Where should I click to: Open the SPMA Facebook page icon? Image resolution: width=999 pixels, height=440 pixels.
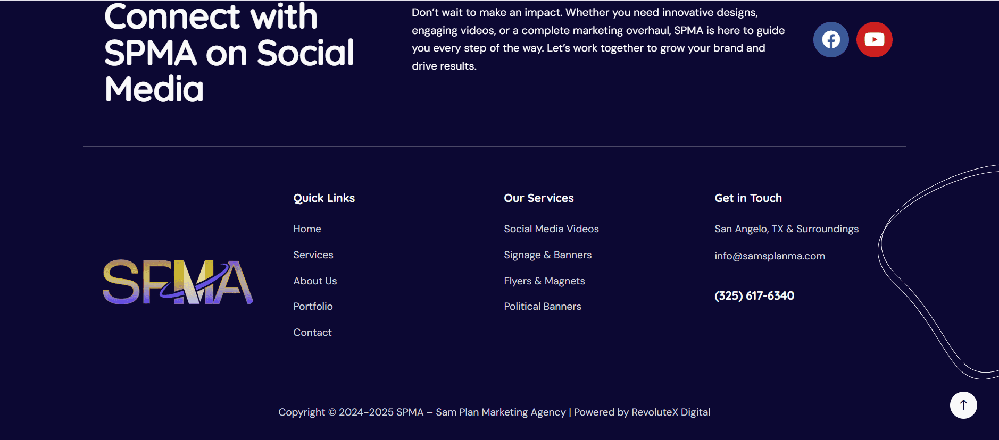coord(830,39)
